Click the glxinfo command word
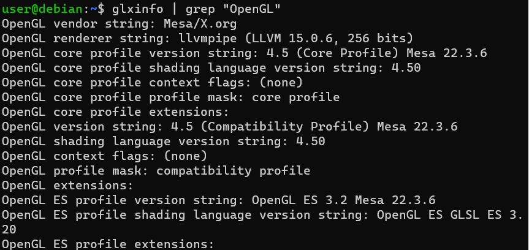529x250 pixels. coord(136,9)
